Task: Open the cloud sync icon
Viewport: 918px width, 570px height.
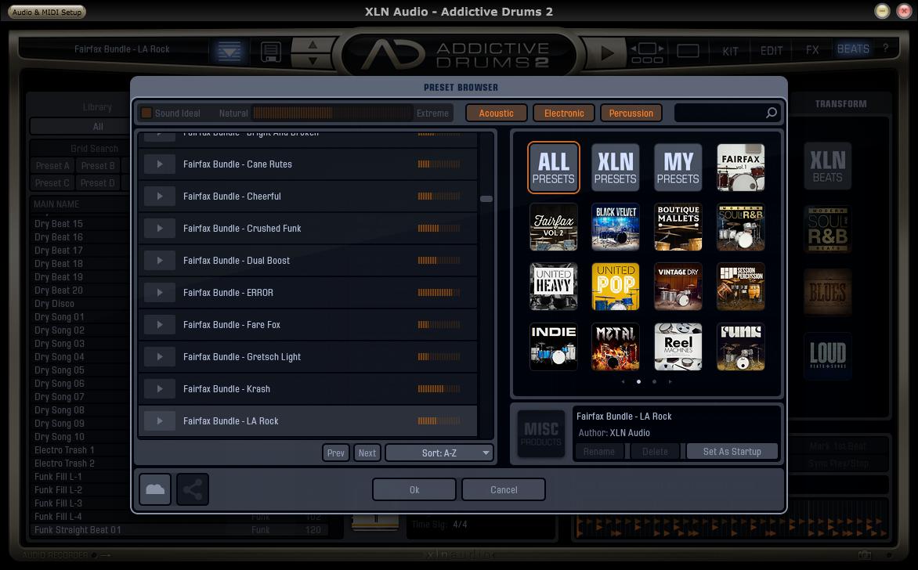Action: pyautogui.click(x=155, y=489)
